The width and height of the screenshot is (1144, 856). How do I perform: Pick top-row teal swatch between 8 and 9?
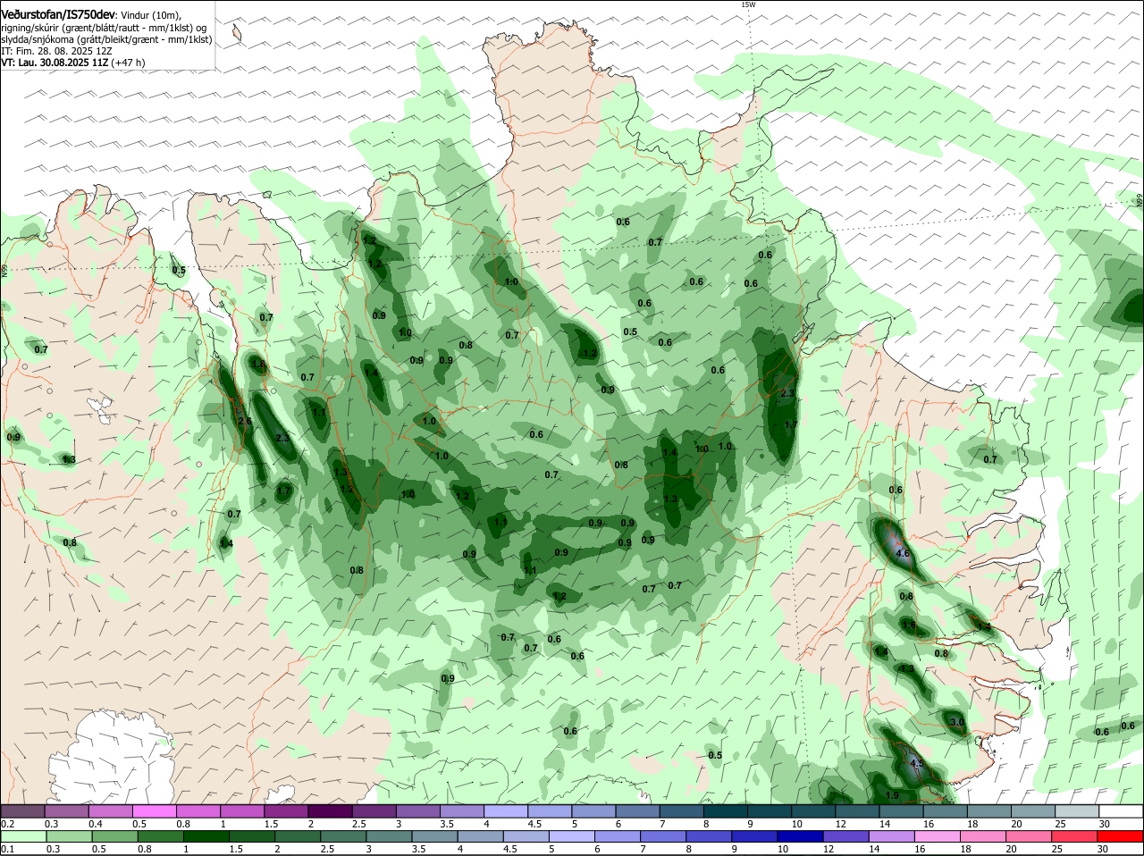pos(726,811)
